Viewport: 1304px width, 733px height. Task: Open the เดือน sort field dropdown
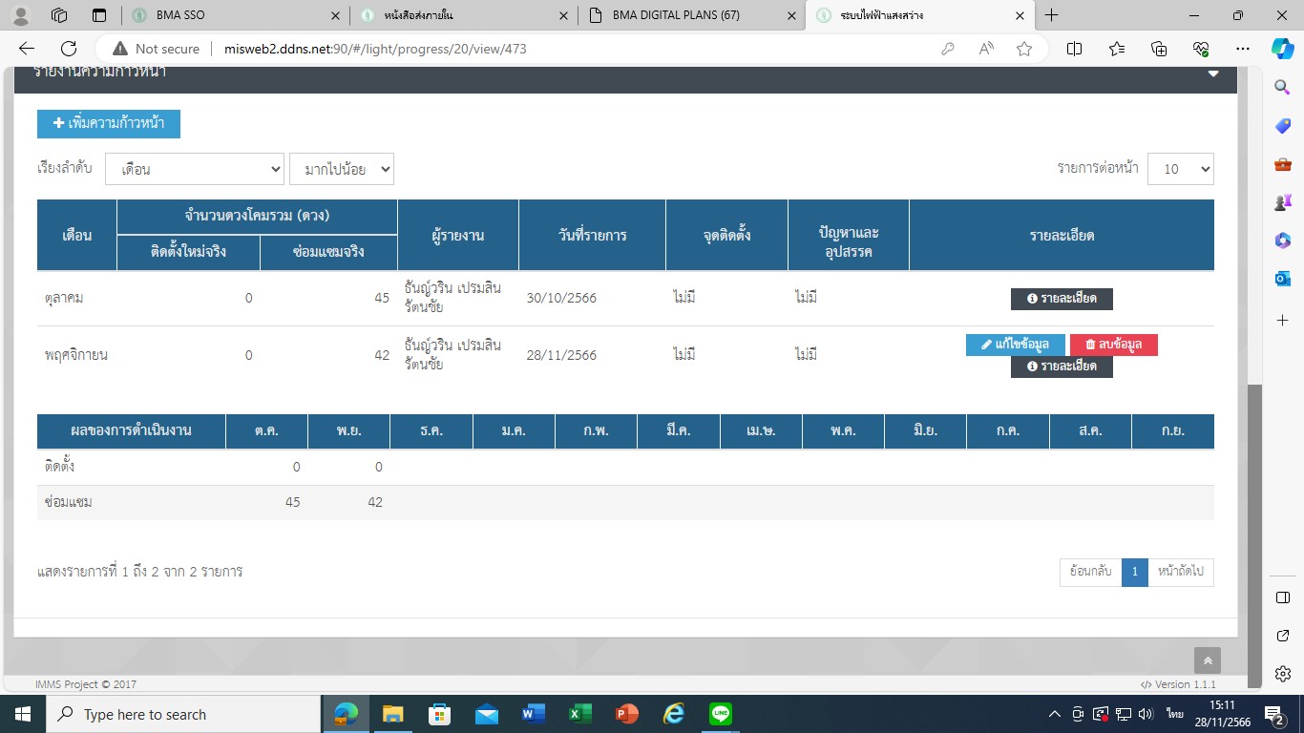195,169
